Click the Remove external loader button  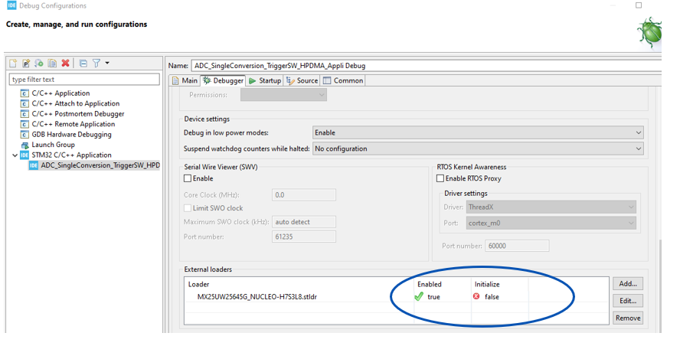click(x=628, y=318)
